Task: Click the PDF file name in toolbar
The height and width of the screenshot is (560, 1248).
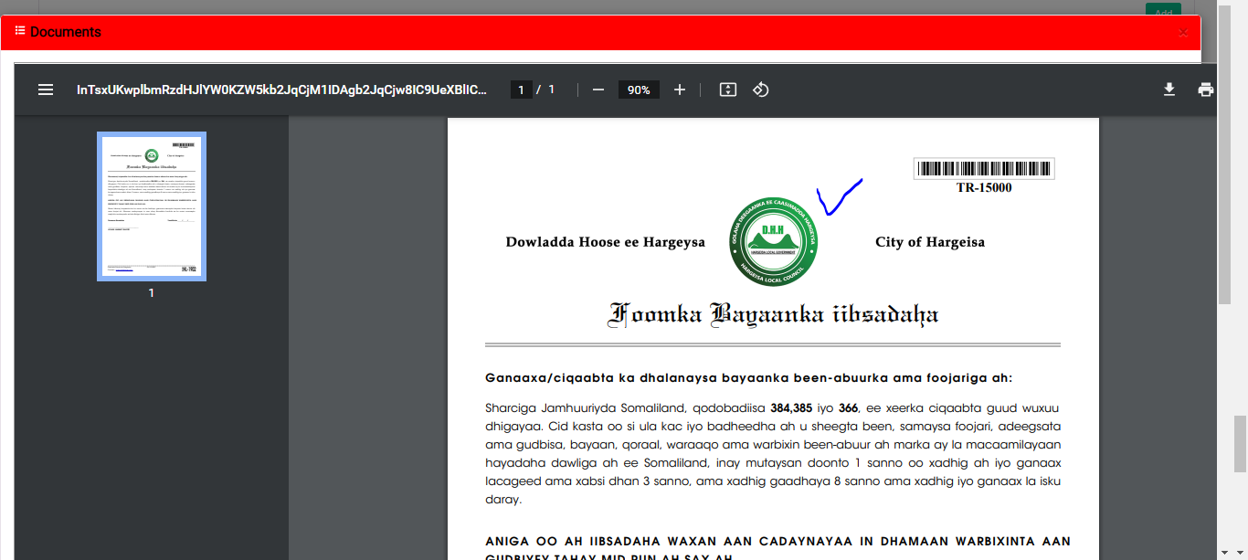Action: point(281,90)
